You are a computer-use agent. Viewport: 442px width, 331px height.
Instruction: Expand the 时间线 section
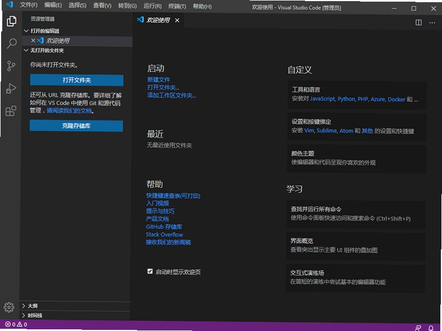point(32,315)
